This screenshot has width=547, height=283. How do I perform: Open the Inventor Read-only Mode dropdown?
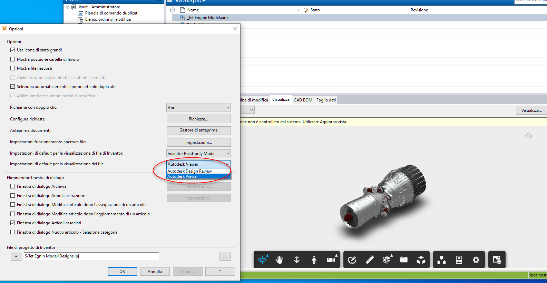[x=198, y=154]
